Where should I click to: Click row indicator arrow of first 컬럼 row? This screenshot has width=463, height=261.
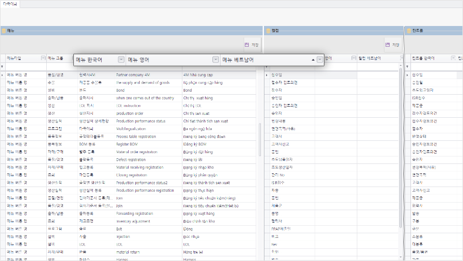coord(267,75)
